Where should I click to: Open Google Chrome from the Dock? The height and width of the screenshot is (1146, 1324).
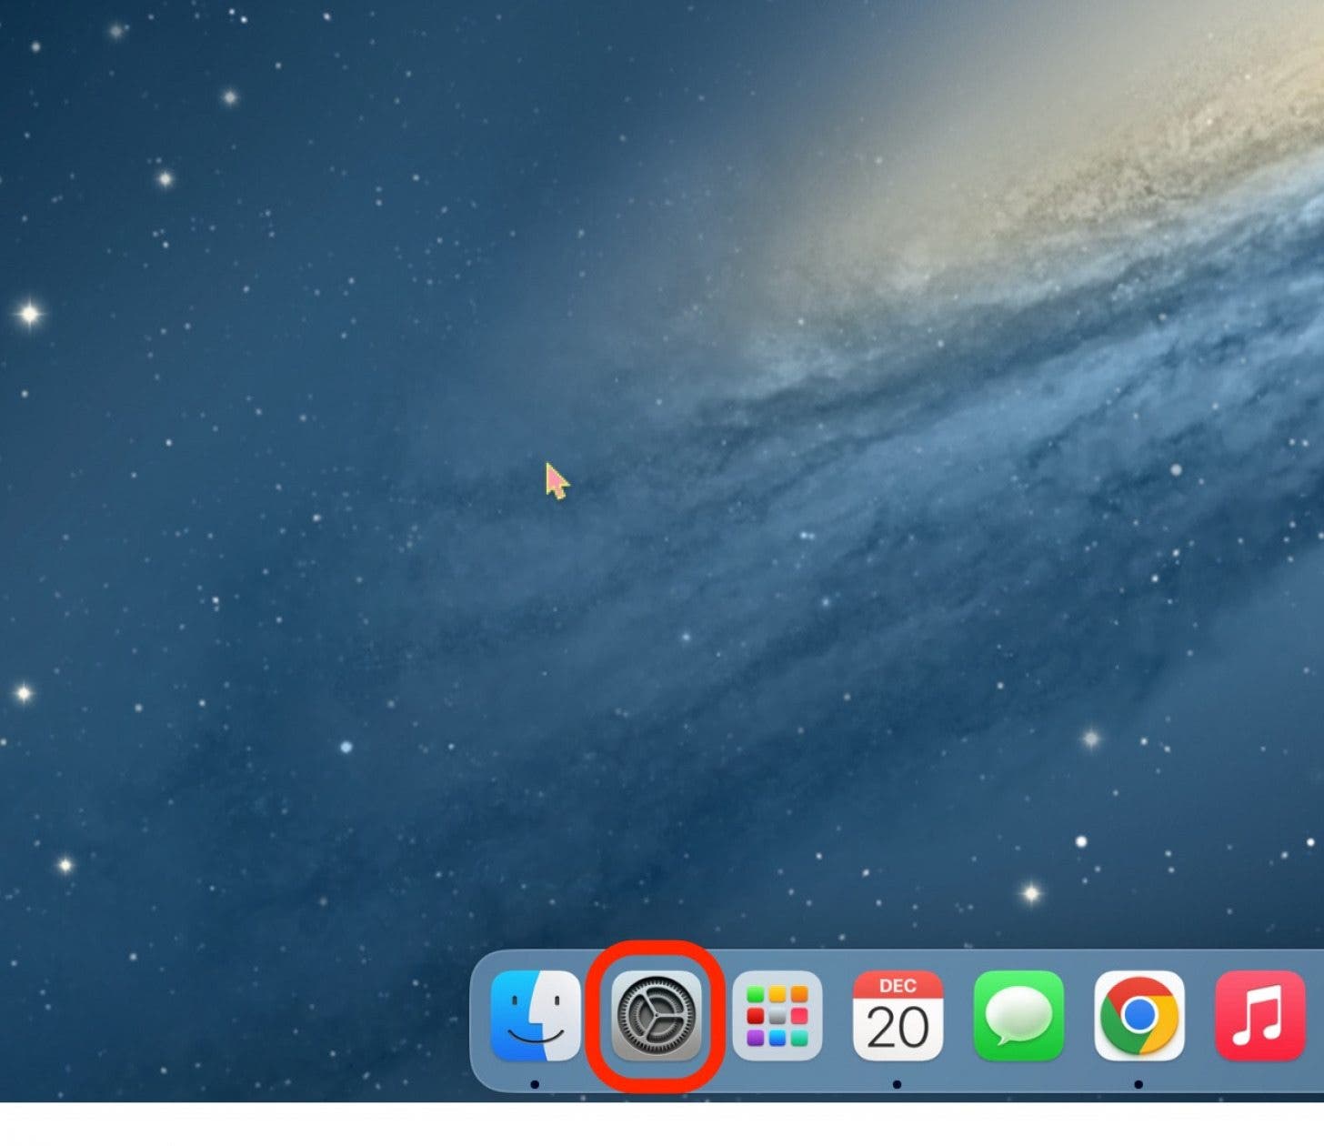tap(1138, 1015)
